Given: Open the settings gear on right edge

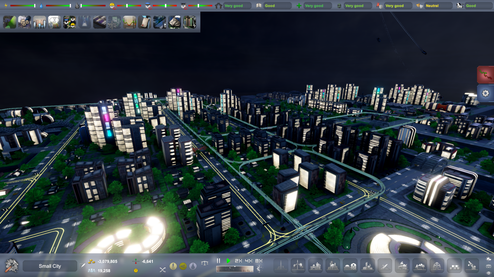Looking at the screenshot, I should click(486, 94).
